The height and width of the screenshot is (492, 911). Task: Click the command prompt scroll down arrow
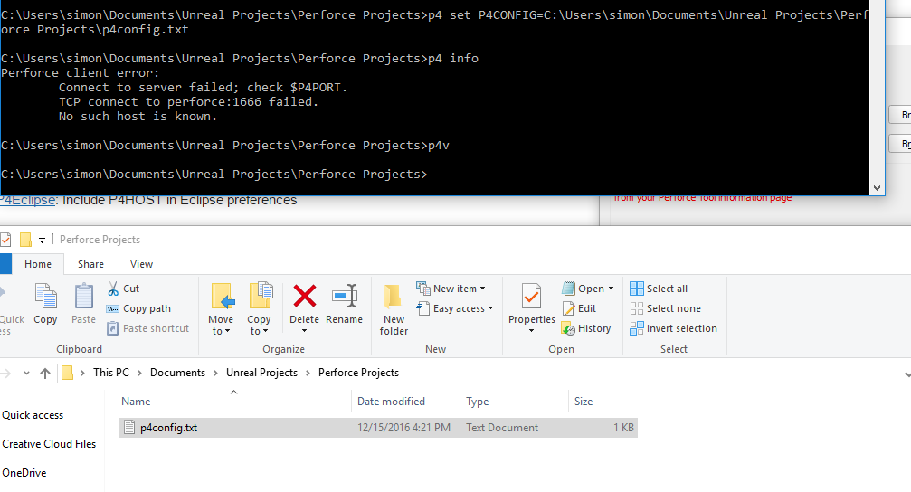click(x=877, y=187)
